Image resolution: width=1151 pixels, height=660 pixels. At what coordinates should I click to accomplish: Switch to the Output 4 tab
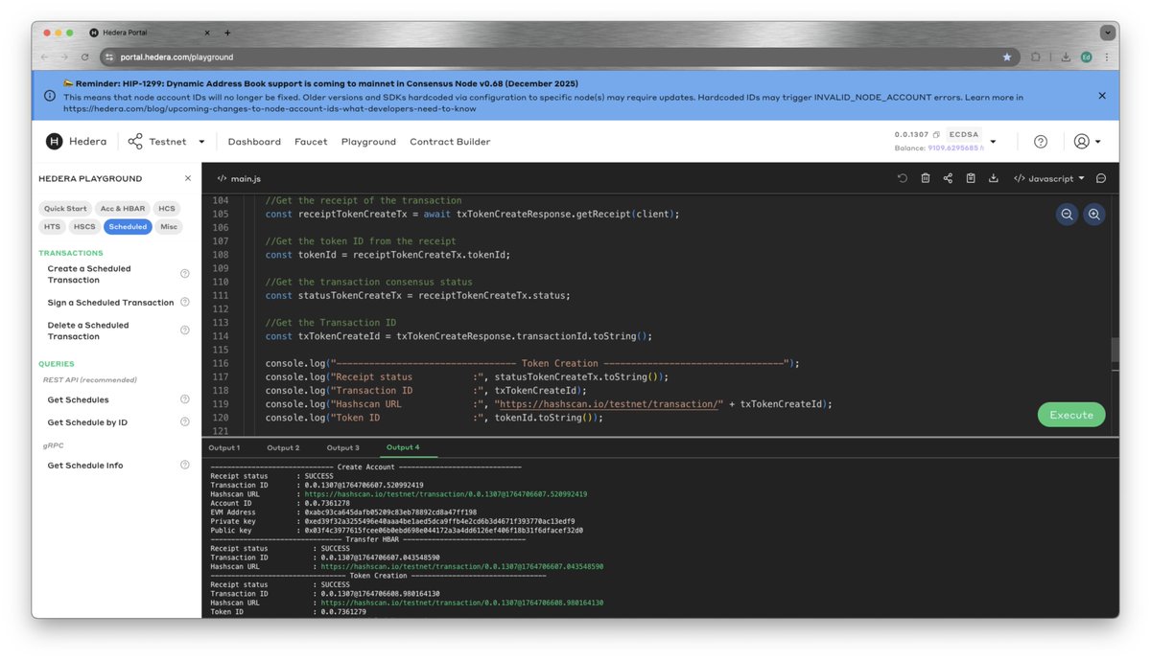[x=403, y=447]
